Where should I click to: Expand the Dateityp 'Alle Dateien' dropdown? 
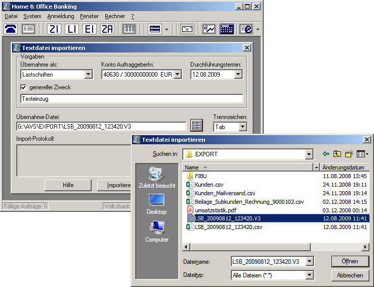(309, 275)
